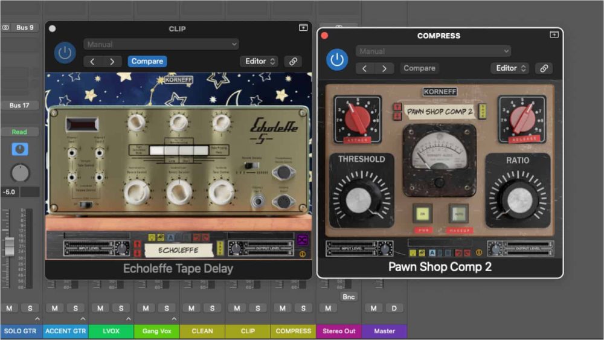The width and height of the screenshot is (604, 340).
Task: Open the Editor view menu in COMPRESS window
Action: tap(510, 68)
